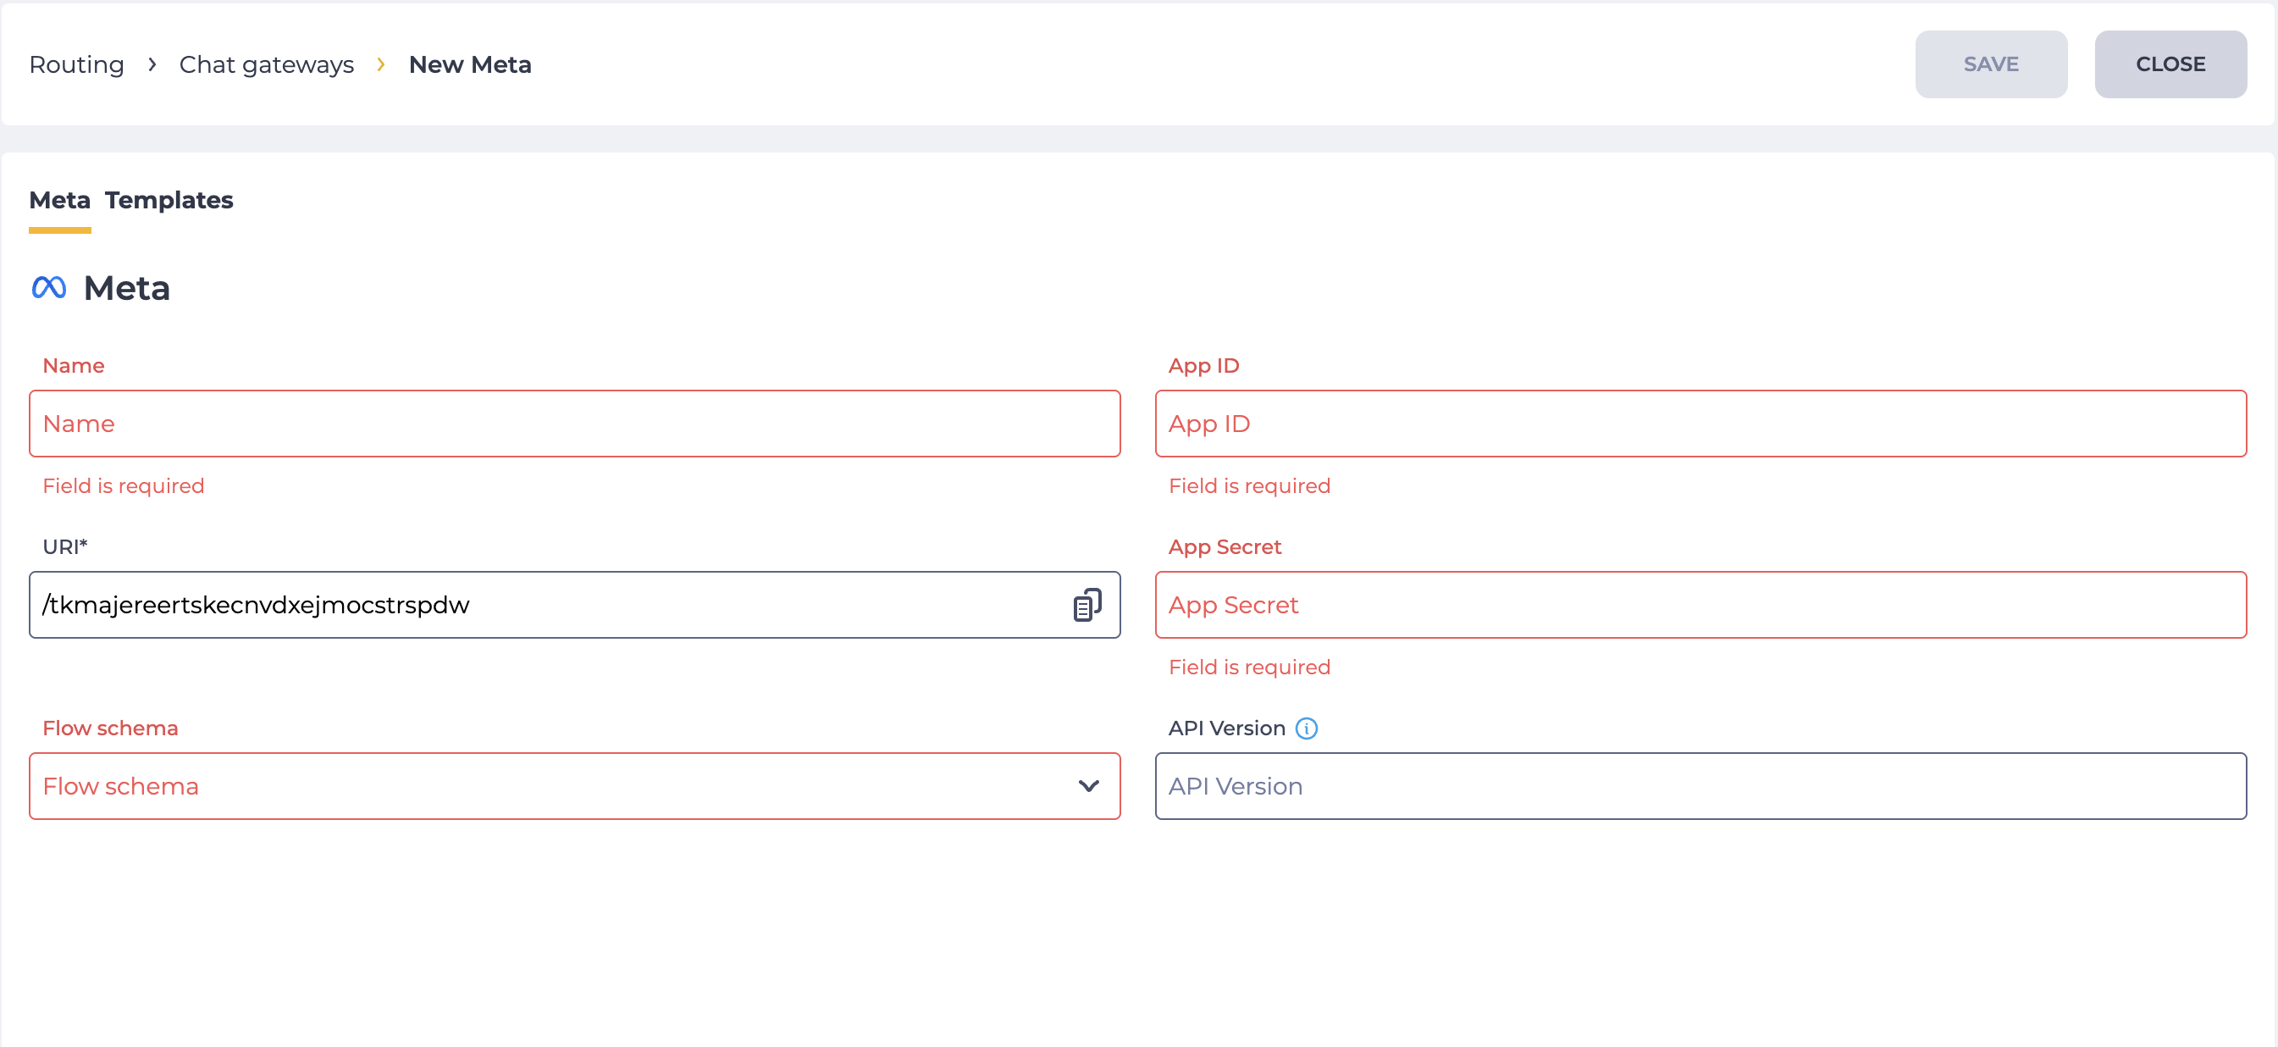This screenshot has width=2278, height=1047.
Task: Click the URI text field
Action: [x=575, y=605]
